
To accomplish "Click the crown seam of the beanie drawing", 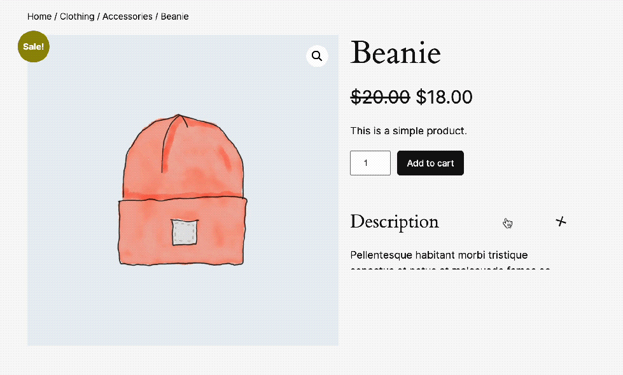I will coord(170,143).
